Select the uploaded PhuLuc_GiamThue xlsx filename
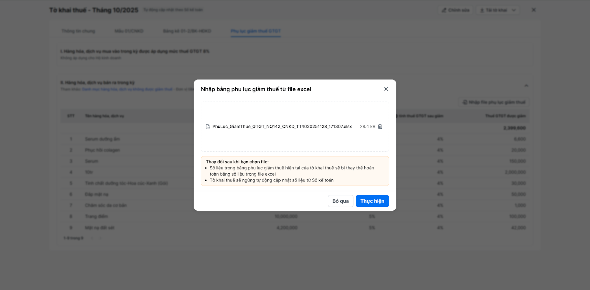 click(x=282, y=127)
